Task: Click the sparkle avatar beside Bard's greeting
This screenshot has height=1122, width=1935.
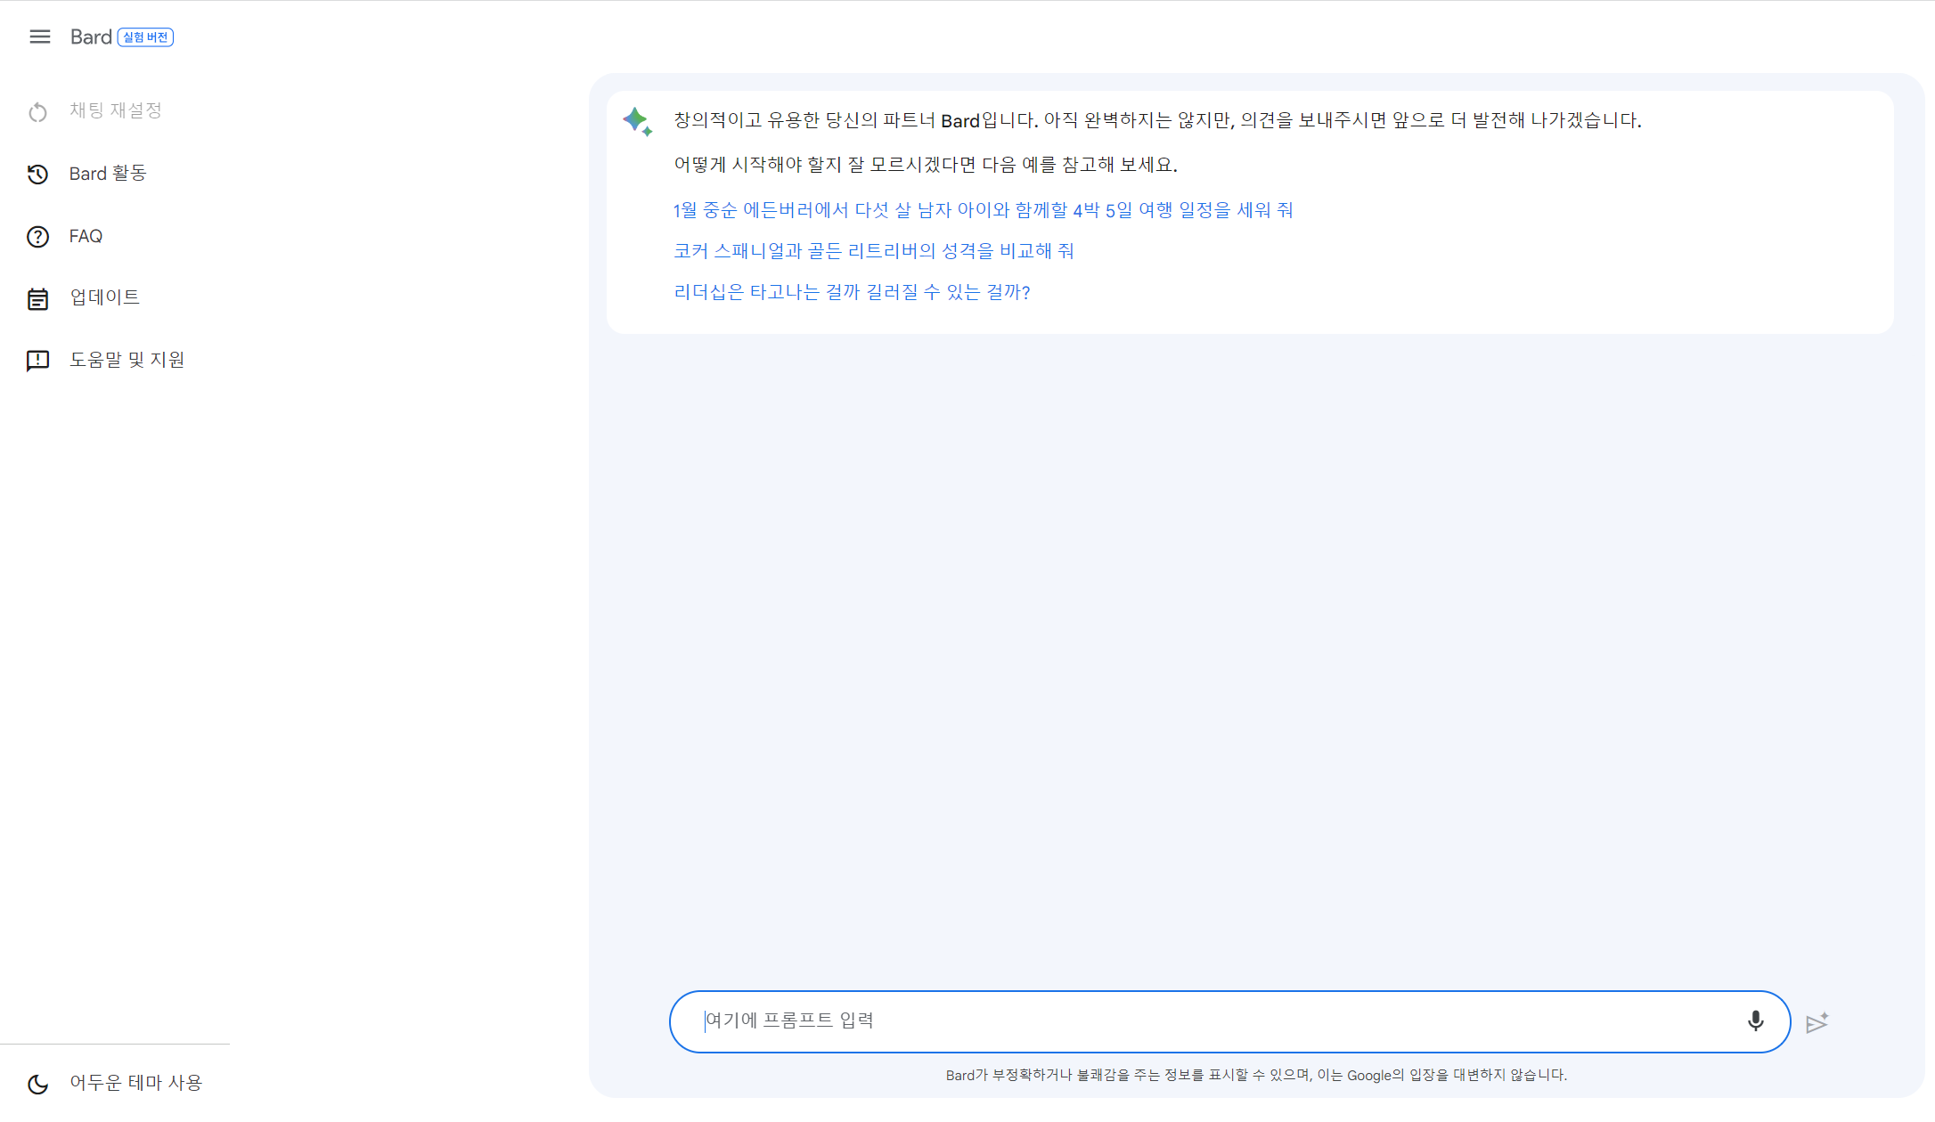Action: 636,121
